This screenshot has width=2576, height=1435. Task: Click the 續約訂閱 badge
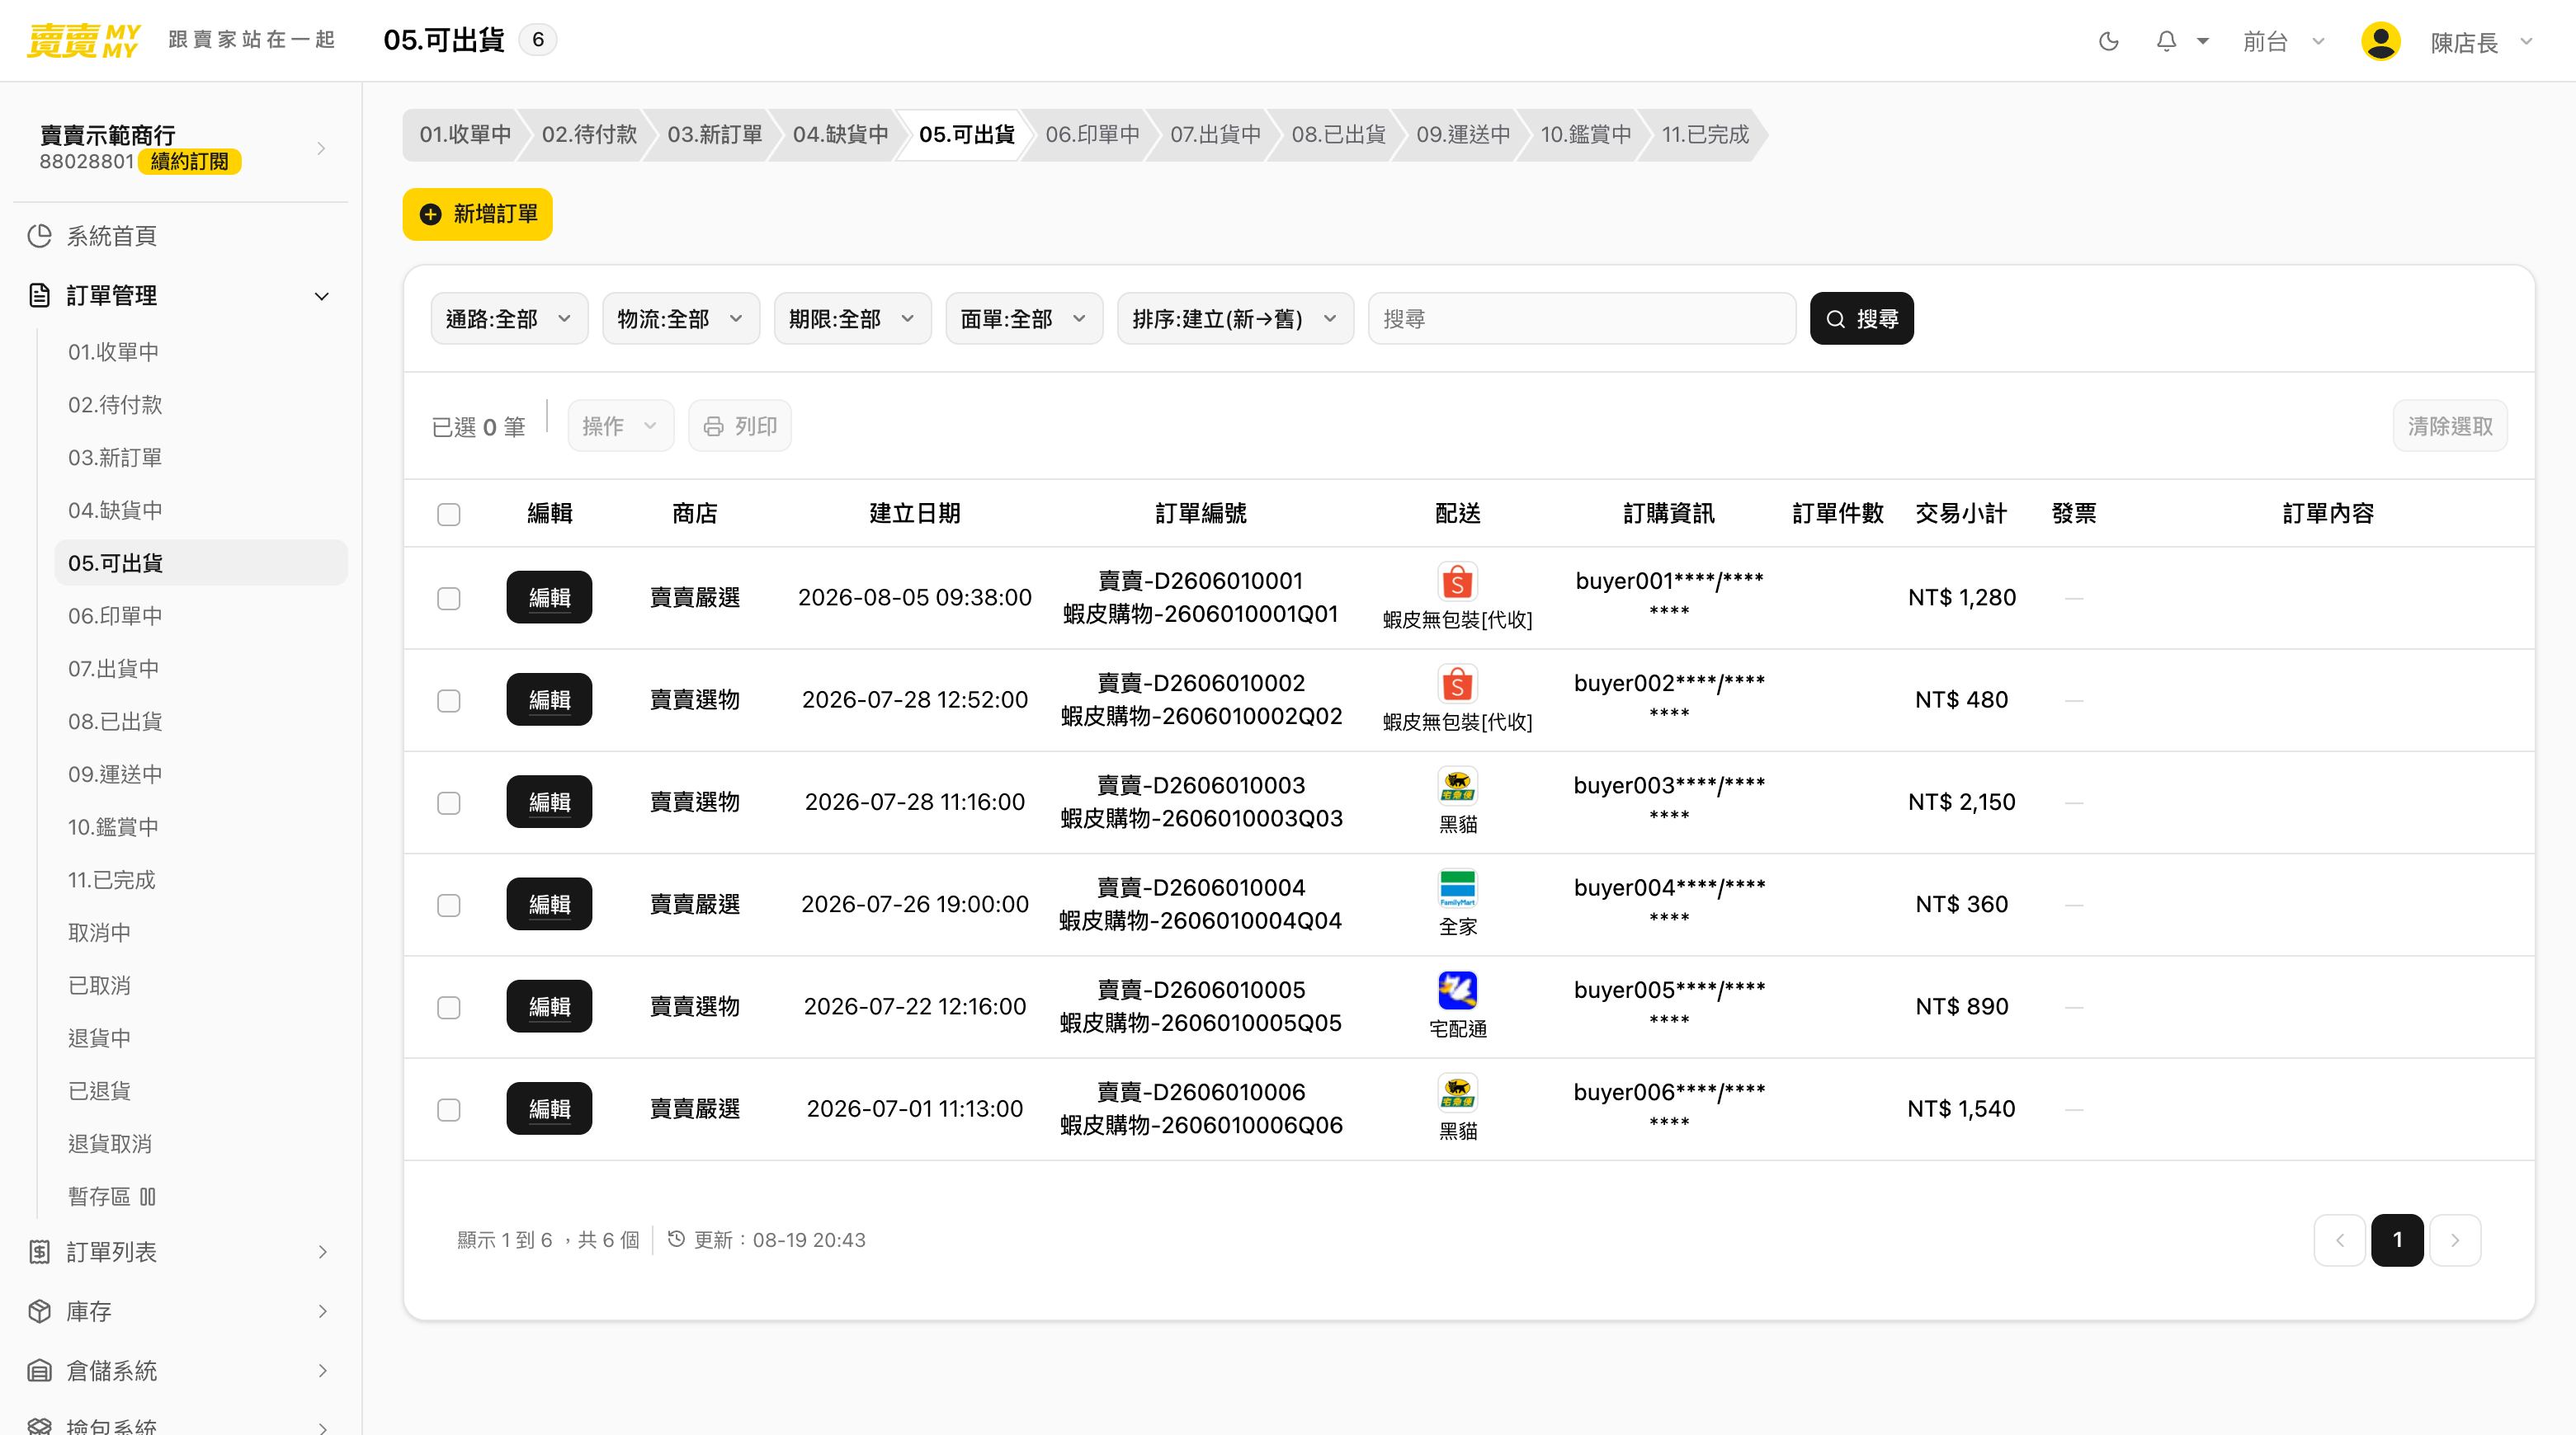click(189, 162)
